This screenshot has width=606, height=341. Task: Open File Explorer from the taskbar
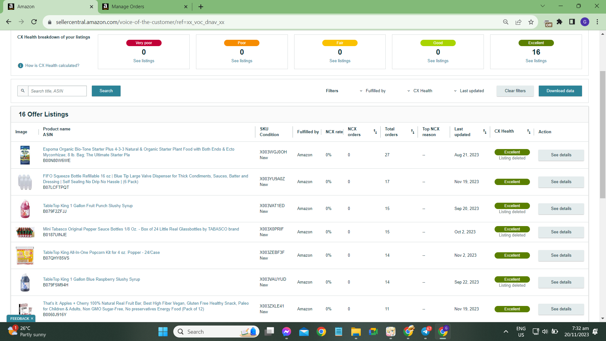coord(356,332)
